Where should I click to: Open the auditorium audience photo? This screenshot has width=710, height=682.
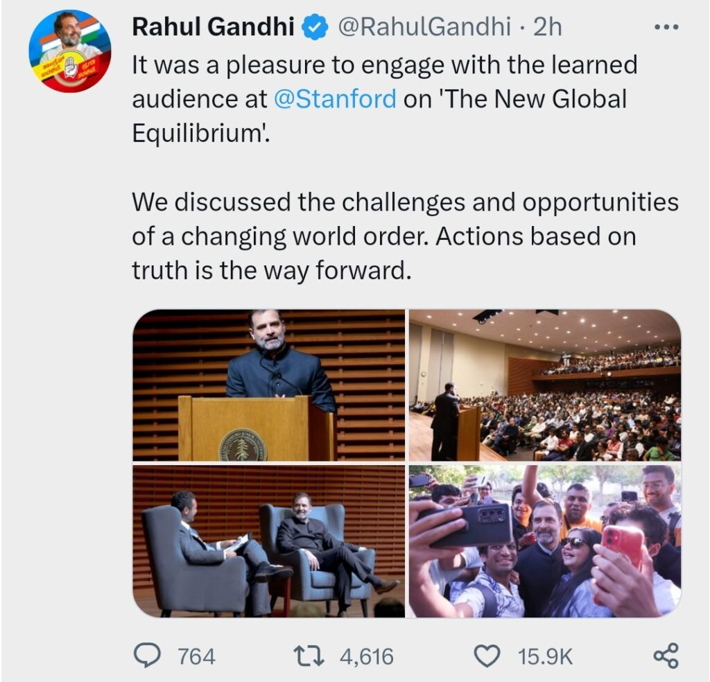pos(545,385)
